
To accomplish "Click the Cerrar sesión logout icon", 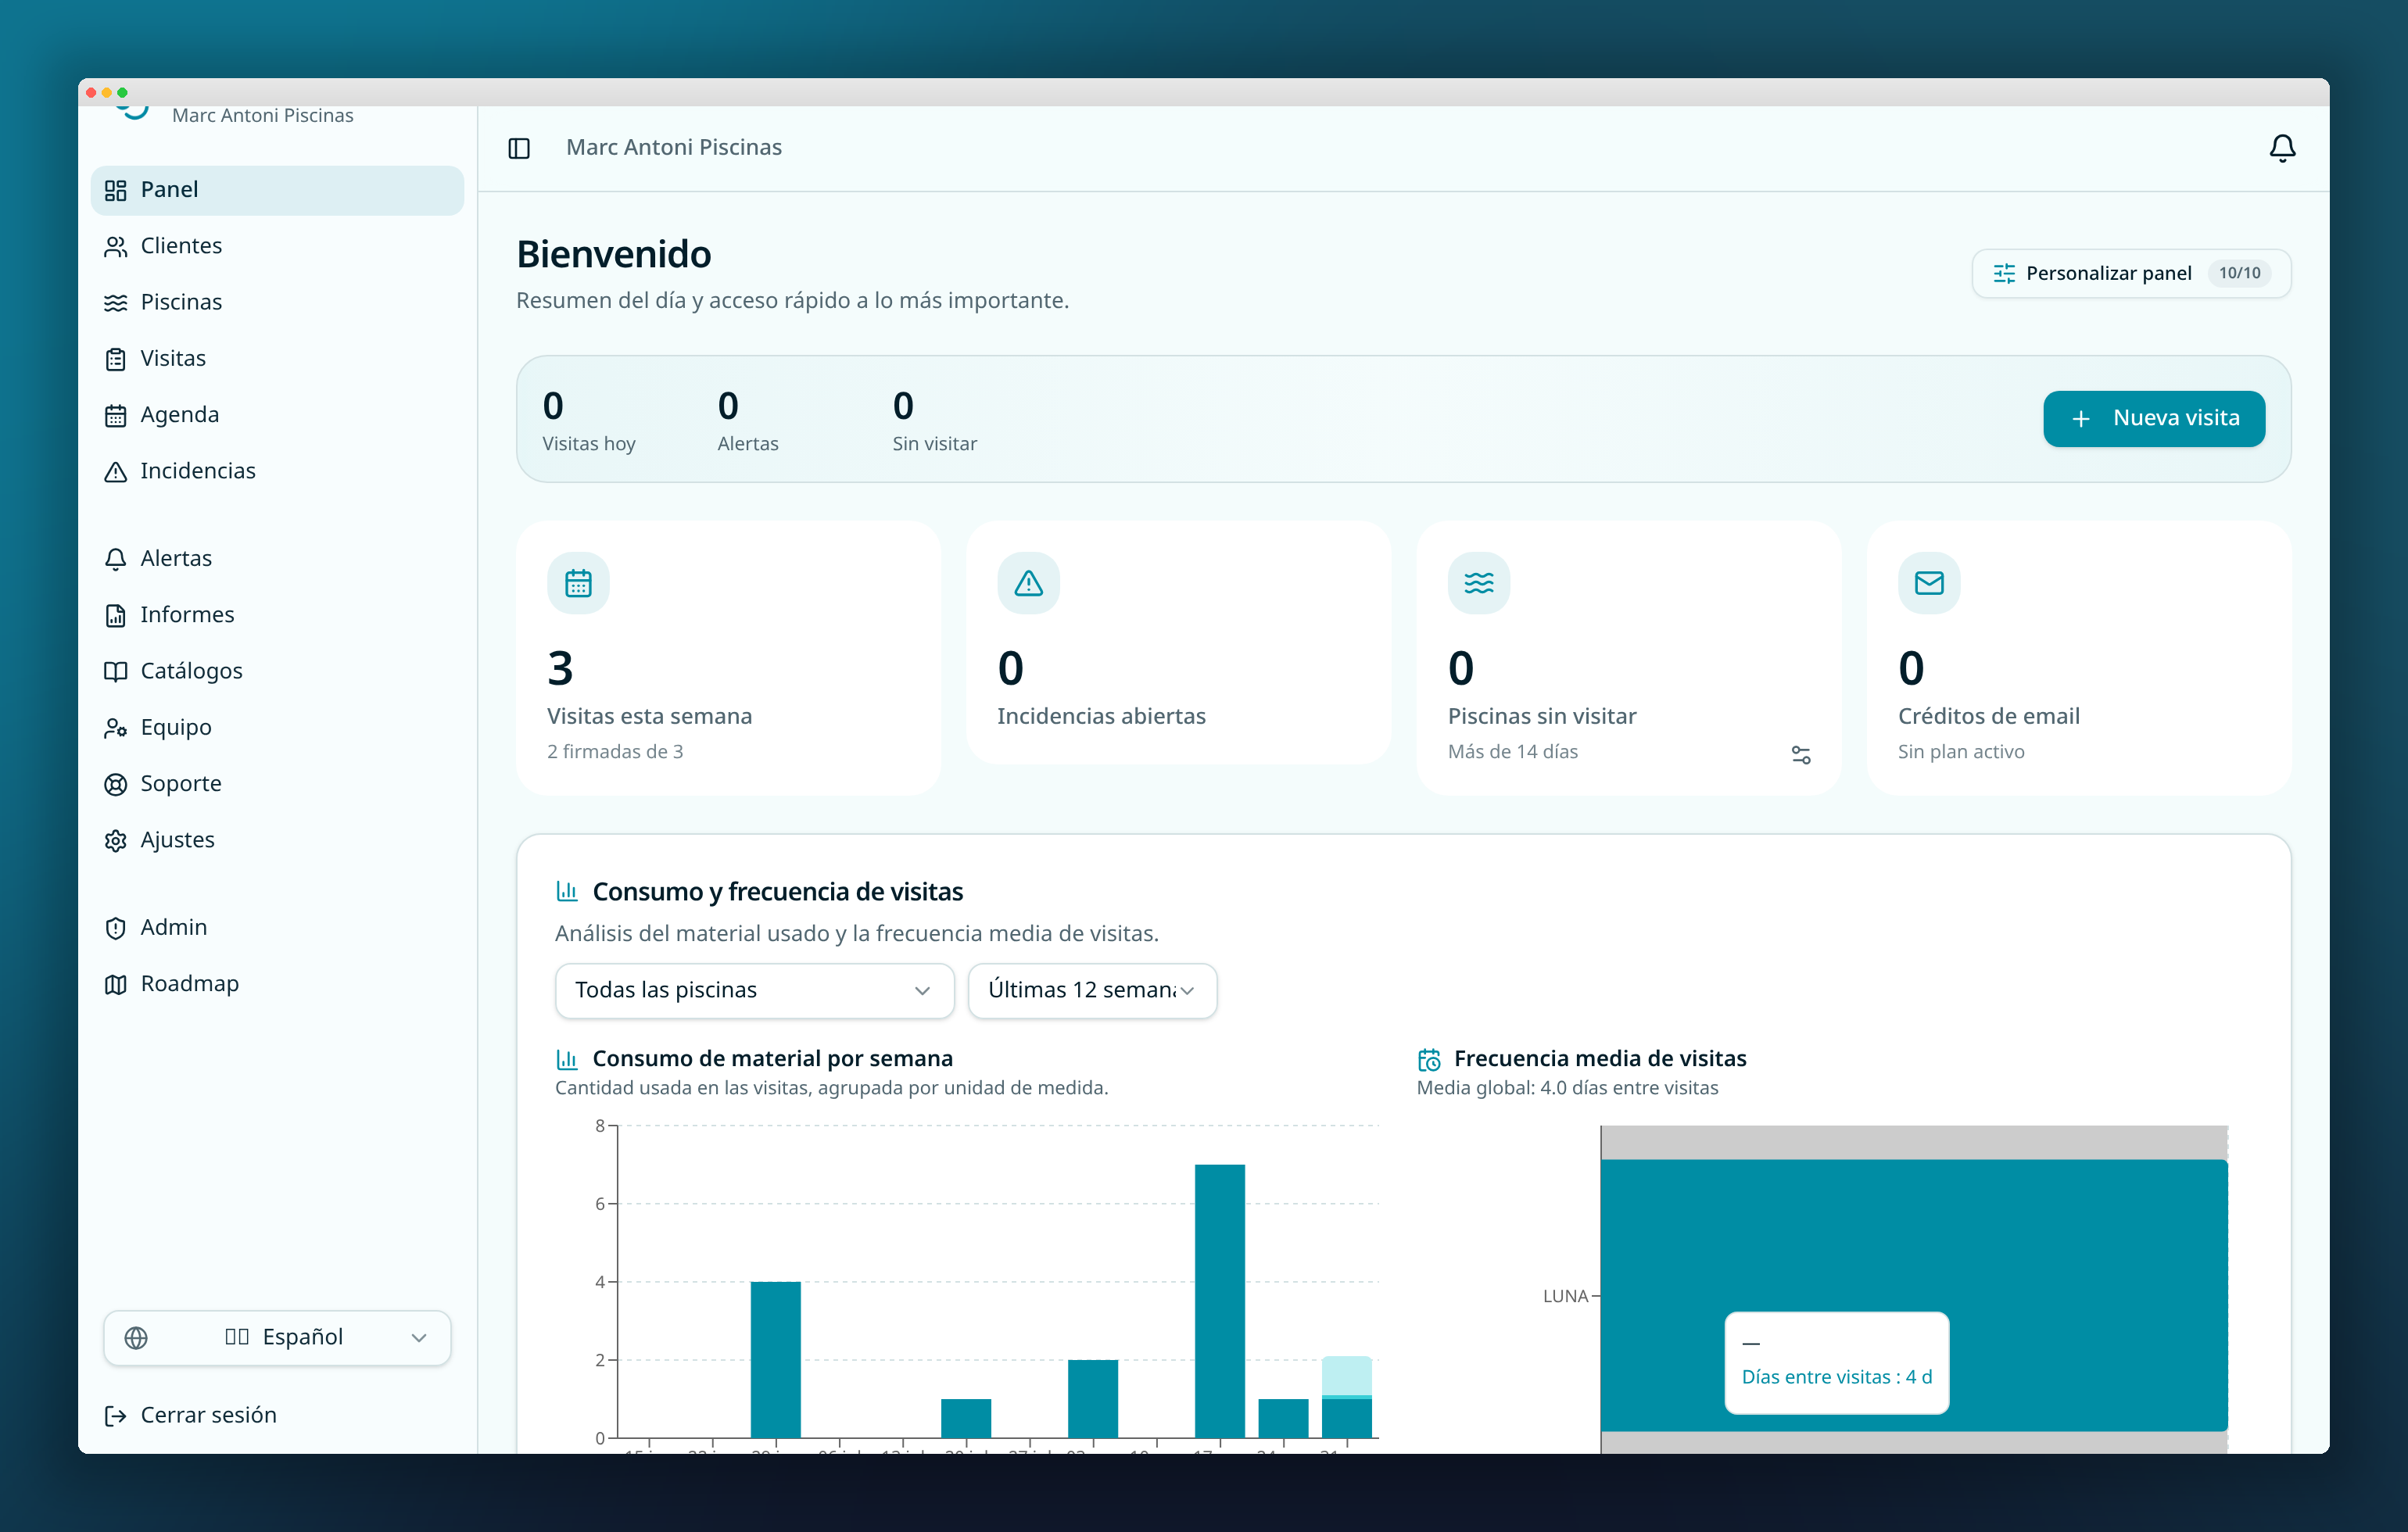I will pyautogui.click(x=116, y=1415).
